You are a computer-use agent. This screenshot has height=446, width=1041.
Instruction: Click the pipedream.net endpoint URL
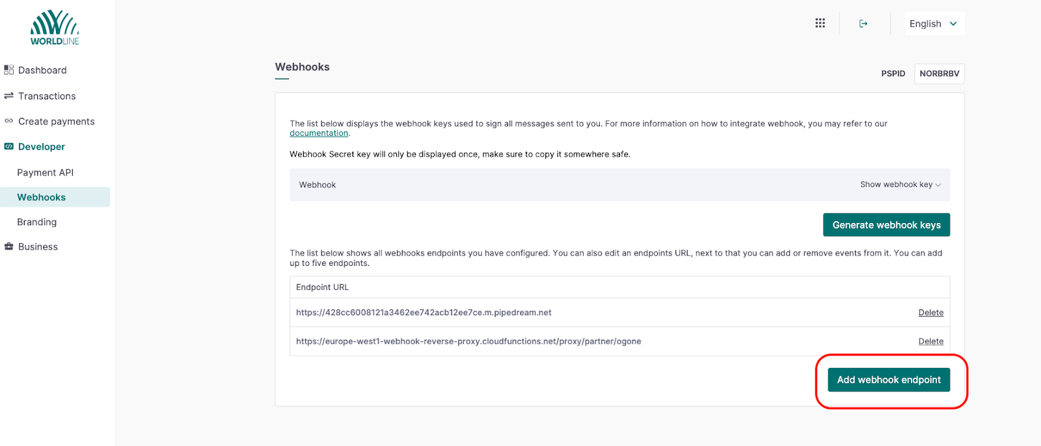(424, 313)
